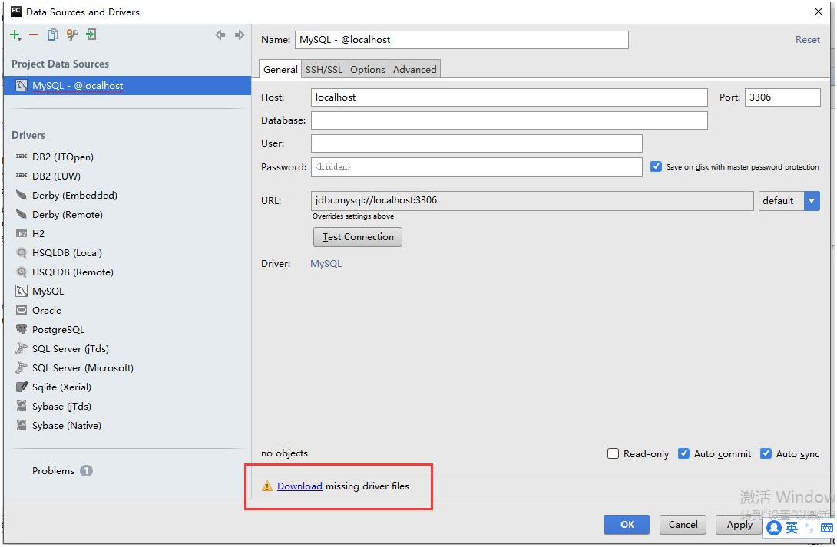837x547 pixels.
Task: Click the HSQLDB (Local) driver icon
Action: pyautogui.click(x=22, y=252)
